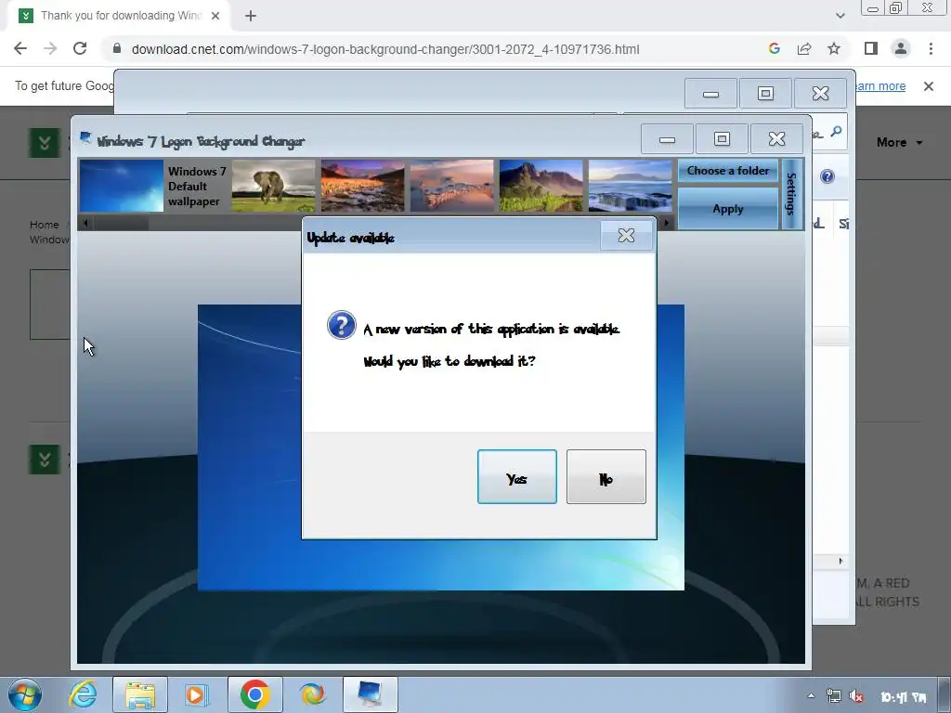951x713 pixels.
Task: Pick the elephant wallpaper thumbnail
Action: (x=274, y=186)
